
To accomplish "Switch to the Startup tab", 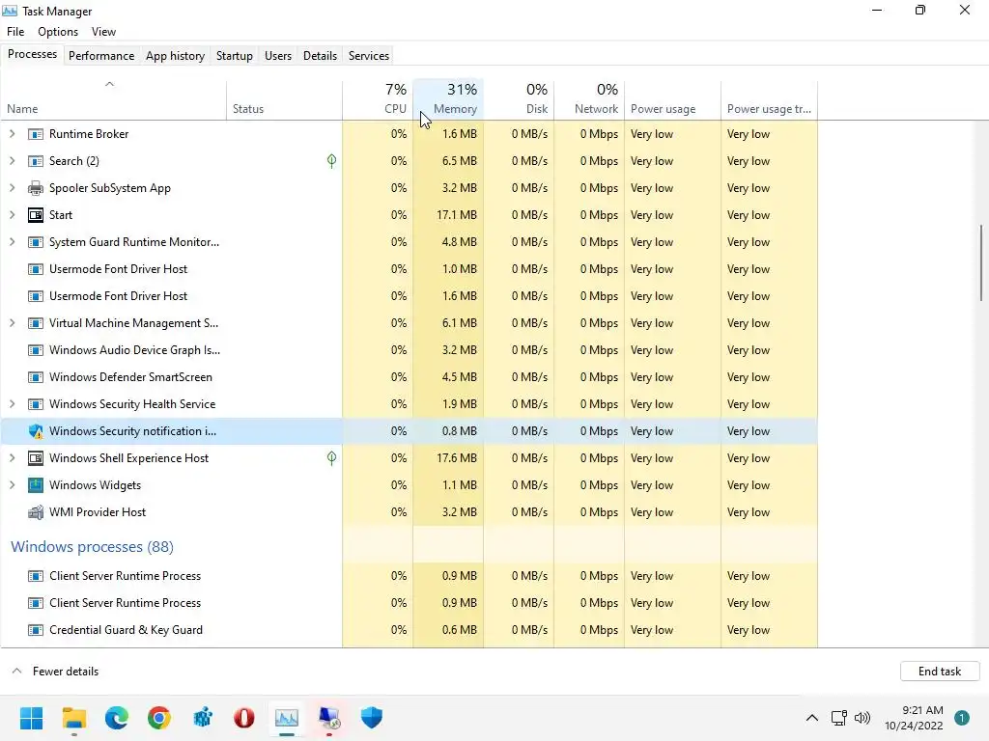I will [x=235, y=56].
